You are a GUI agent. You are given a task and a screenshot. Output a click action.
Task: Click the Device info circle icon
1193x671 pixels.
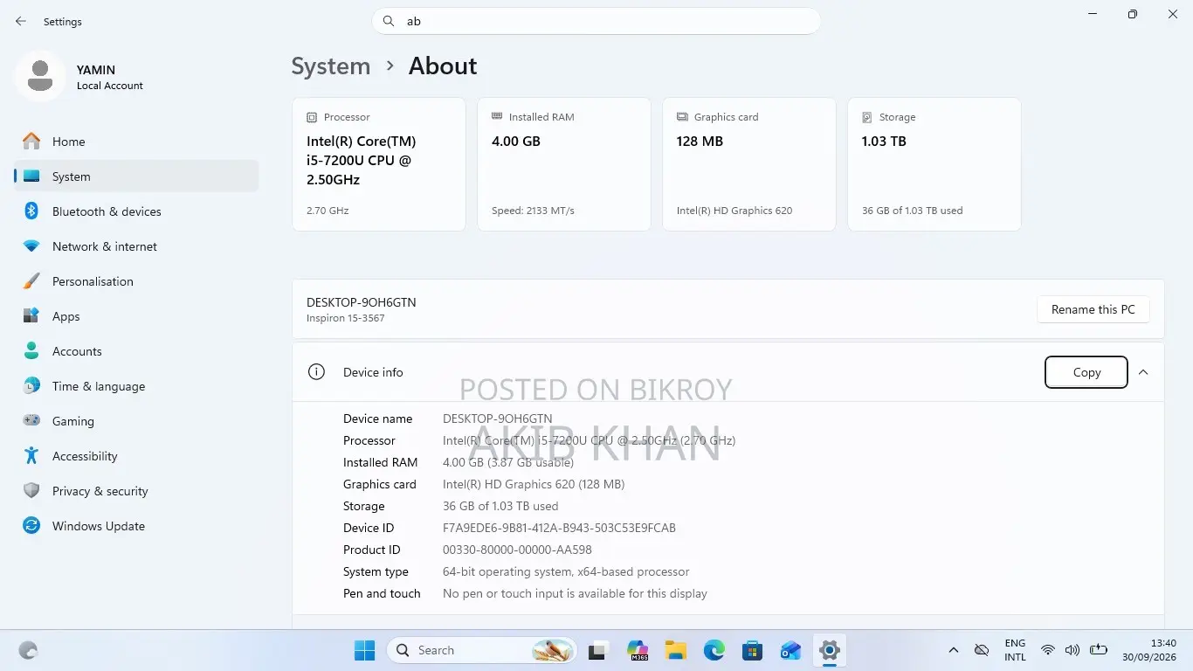tap(316, 372)
